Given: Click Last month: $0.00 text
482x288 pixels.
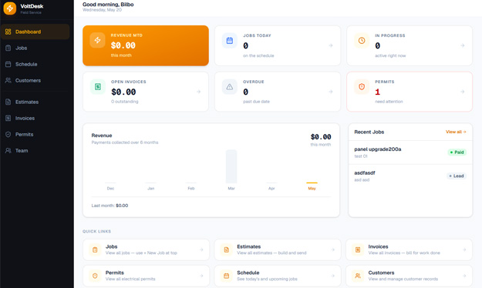Looking at the screenshot, I should [110, 206].
